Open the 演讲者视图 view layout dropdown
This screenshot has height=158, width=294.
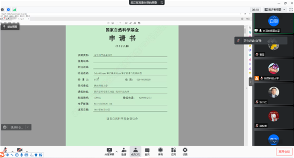pos(274,10)
